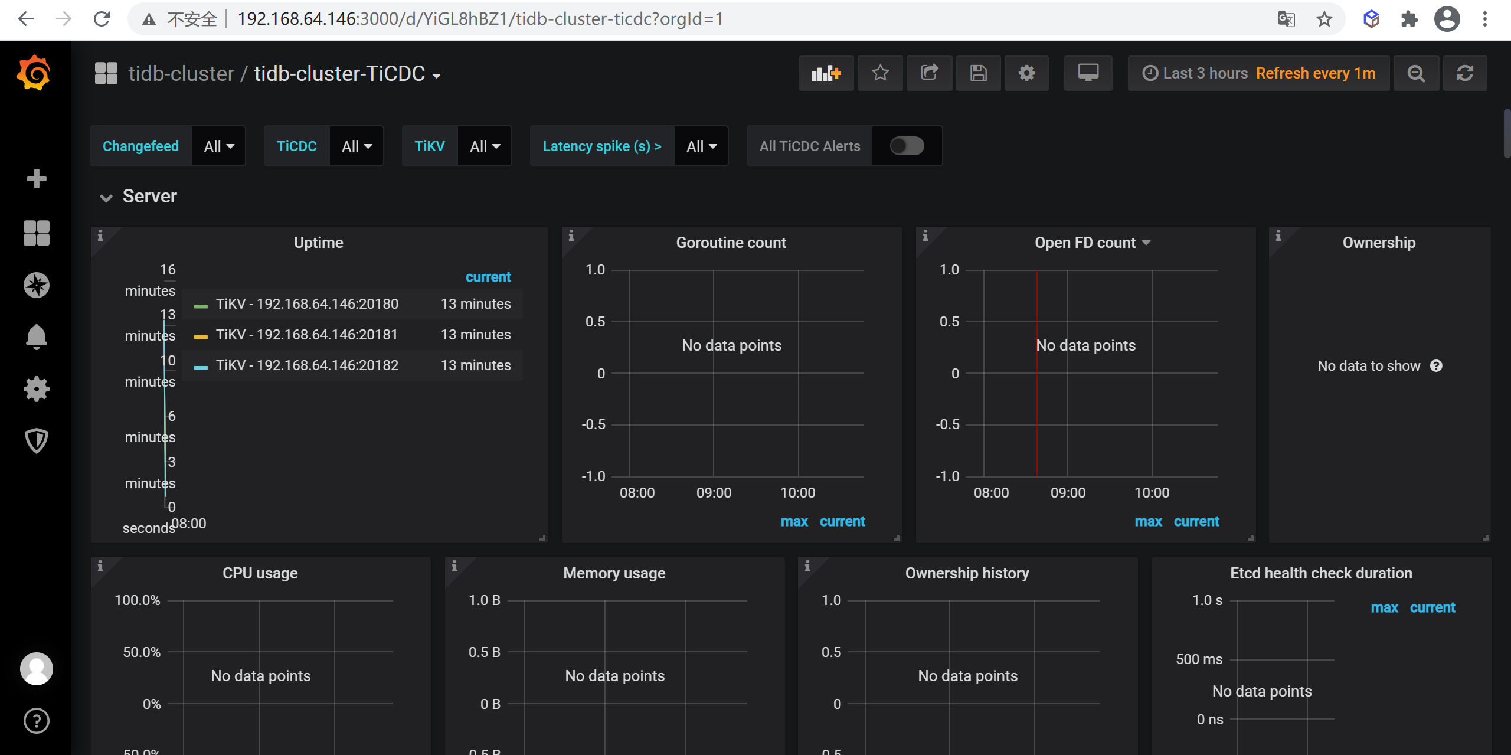Click the page vertical scrollbar
The width and height of the screenshot is (1511, 755).
tap(1506, 133)
